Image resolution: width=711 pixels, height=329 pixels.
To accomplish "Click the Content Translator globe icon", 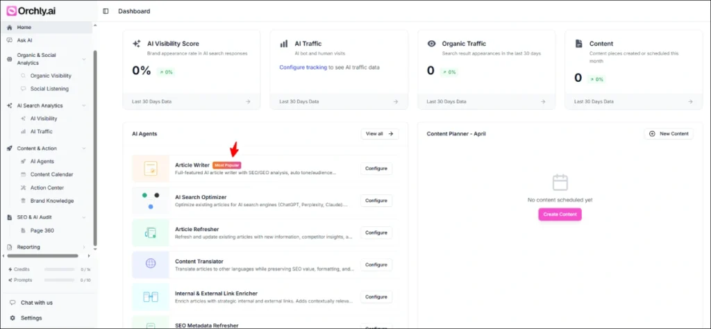I will pyautogui.click(x=151, y=263).
